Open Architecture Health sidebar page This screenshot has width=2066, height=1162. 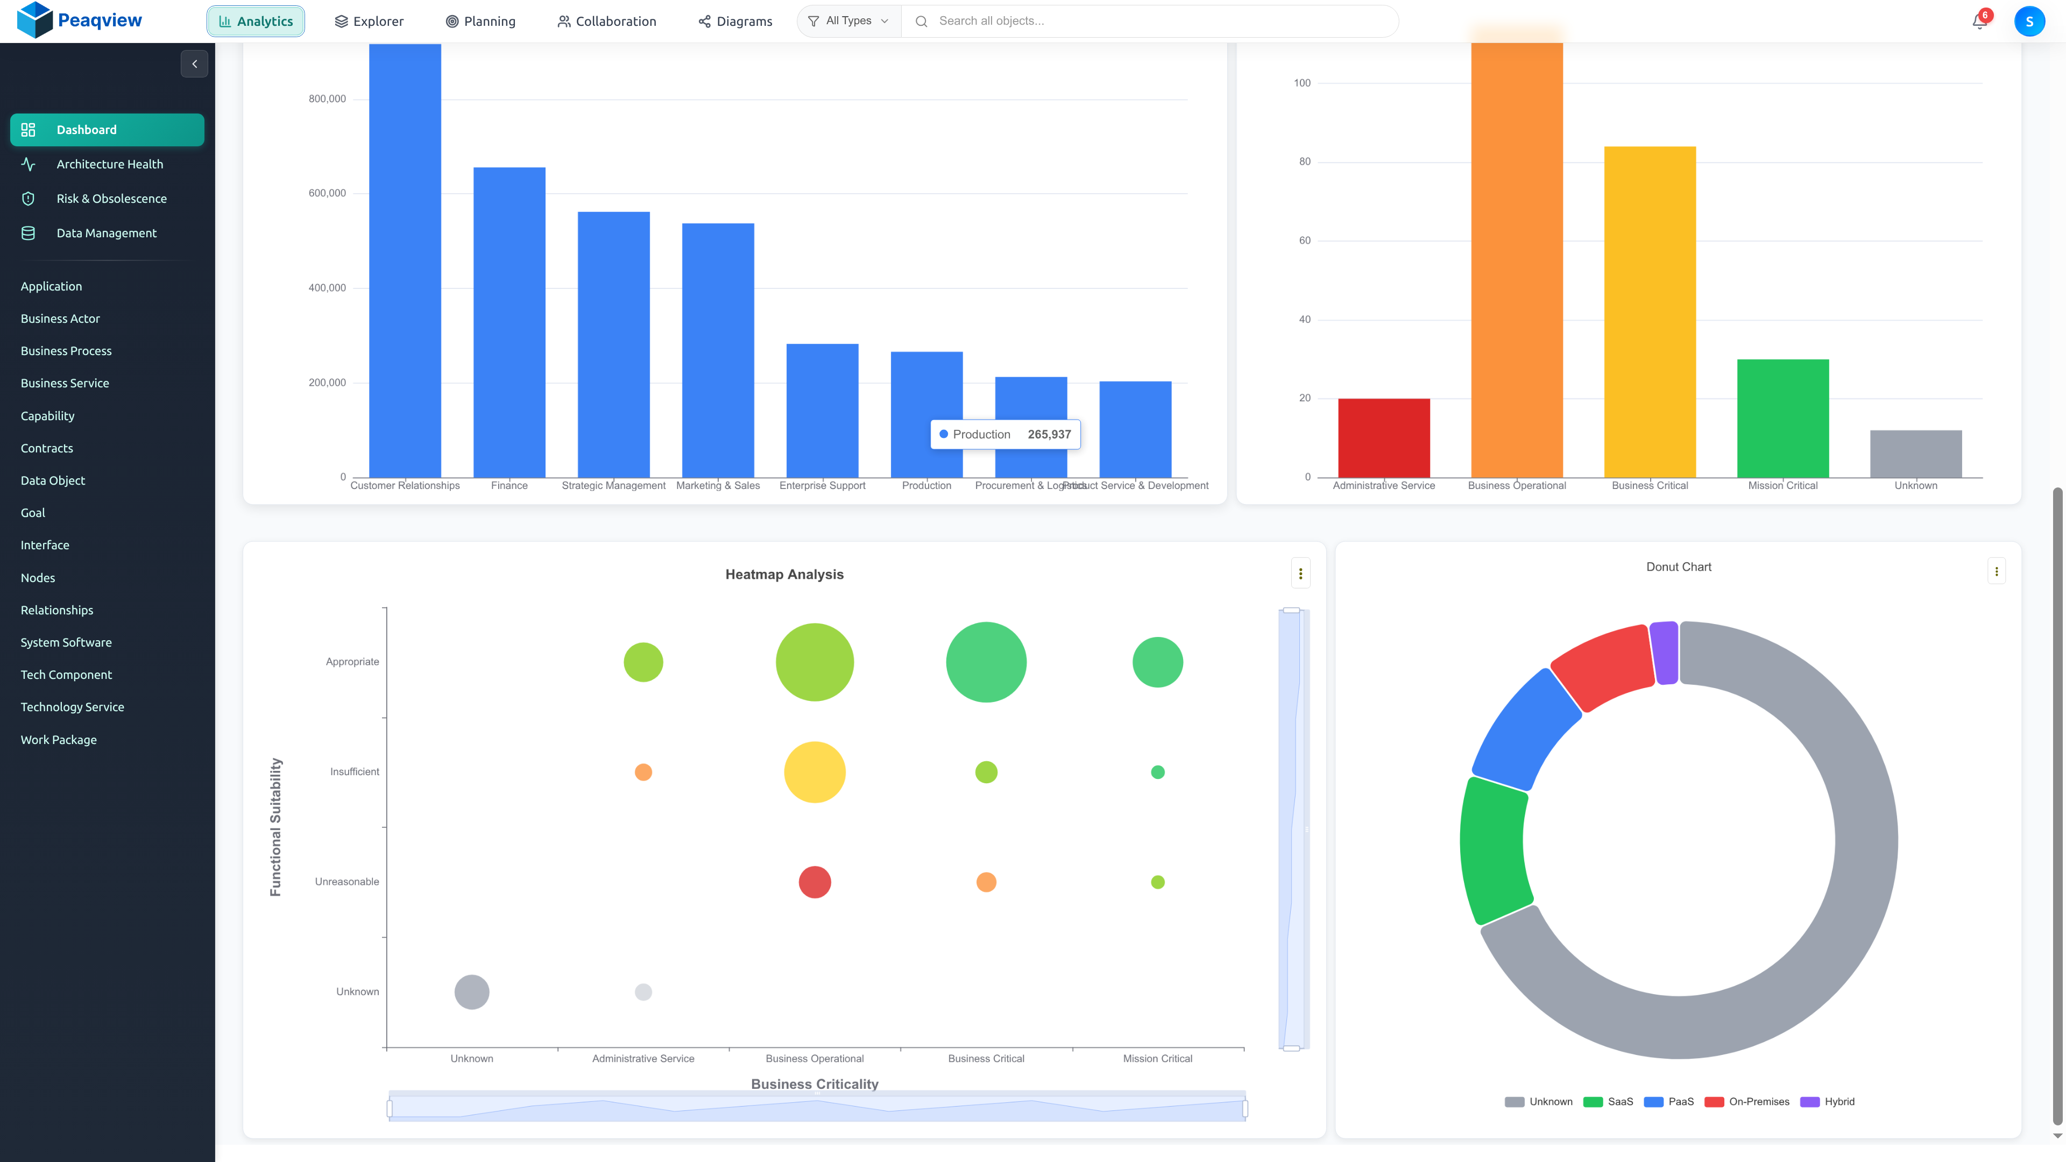109,164
